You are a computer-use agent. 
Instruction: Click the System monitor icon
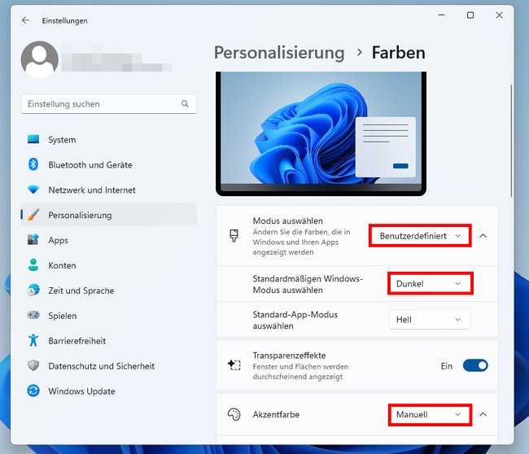33,139
